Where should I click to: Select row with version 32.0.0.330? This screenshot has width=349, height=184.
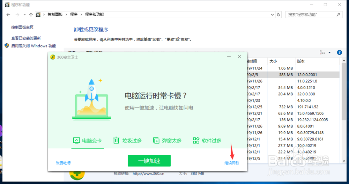tap(293, 94)
